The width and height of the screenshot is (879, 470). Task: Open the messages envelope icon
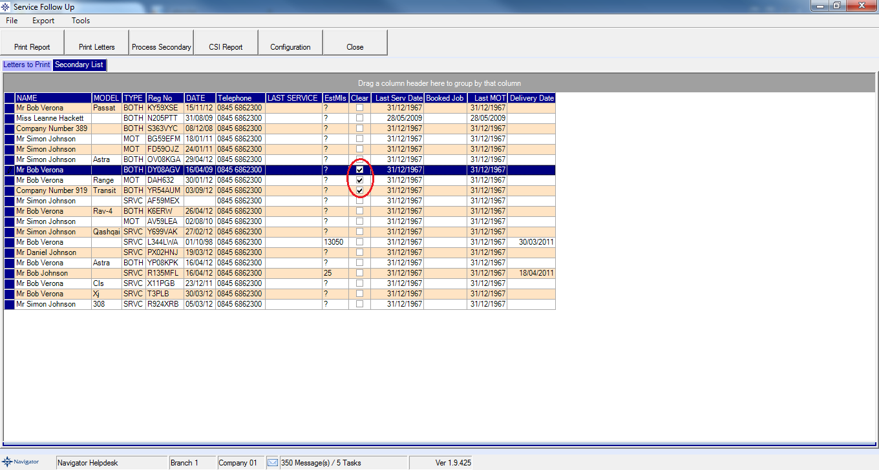273,462
